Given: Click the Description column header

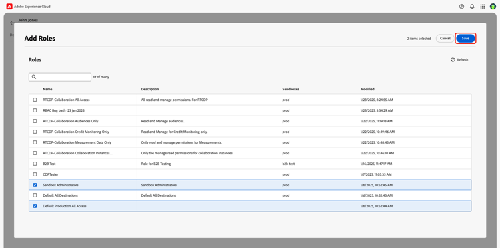Looking at the screenshot, I should point(150,89).
